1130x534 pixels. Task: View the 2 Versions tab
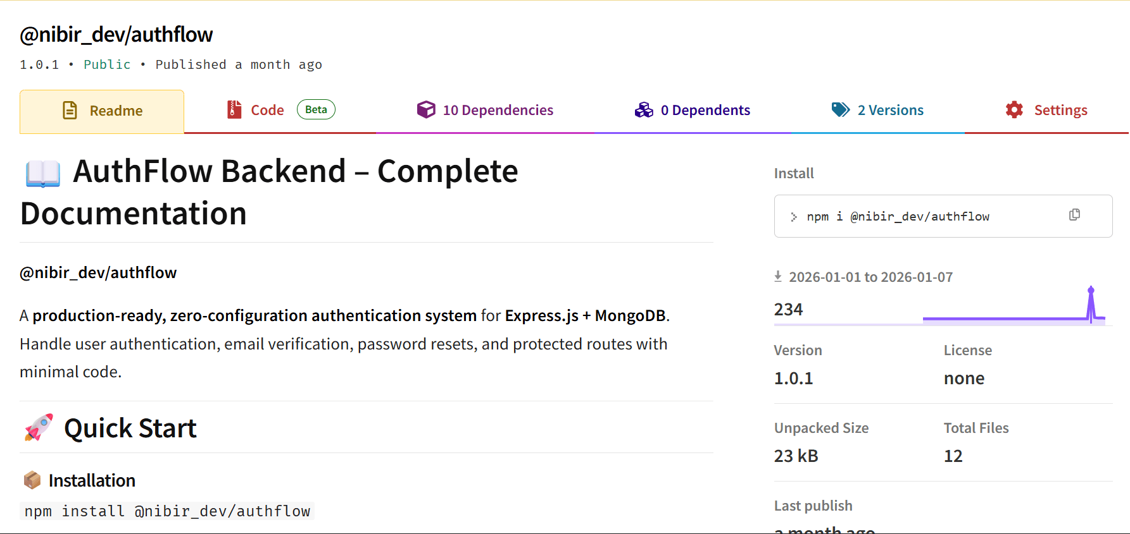[x=890, y=111]
